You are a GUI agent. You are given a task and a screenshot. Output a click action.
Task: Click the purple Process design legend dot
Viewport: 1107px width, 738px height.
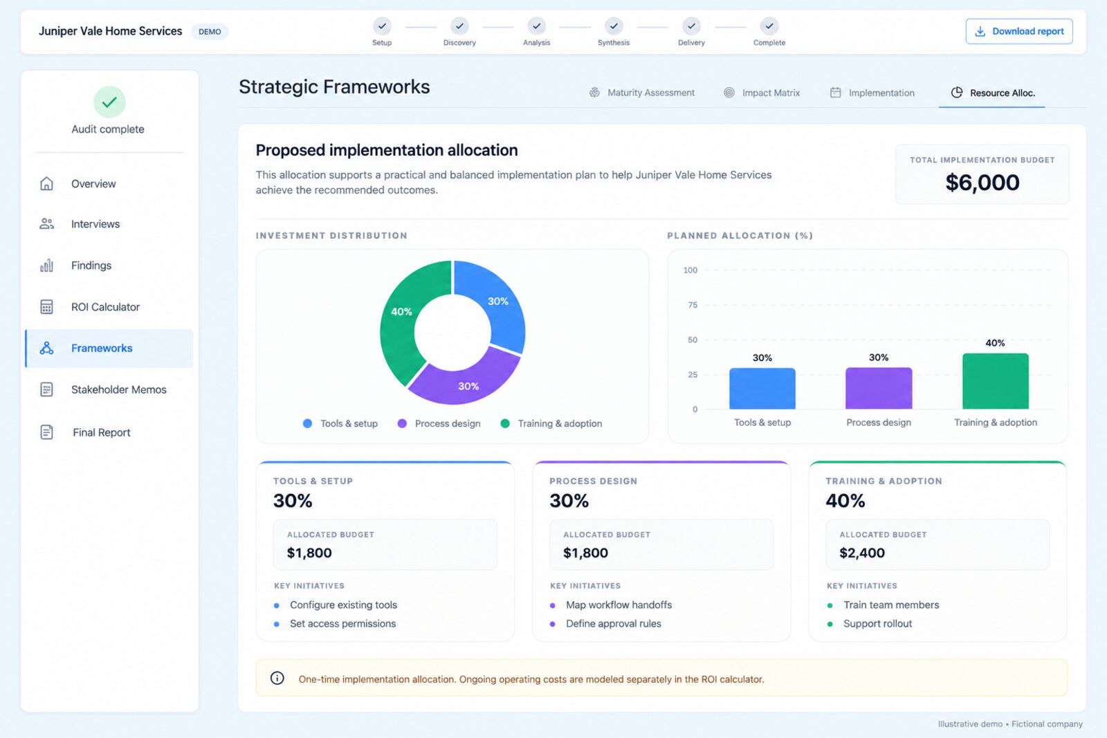402,423
